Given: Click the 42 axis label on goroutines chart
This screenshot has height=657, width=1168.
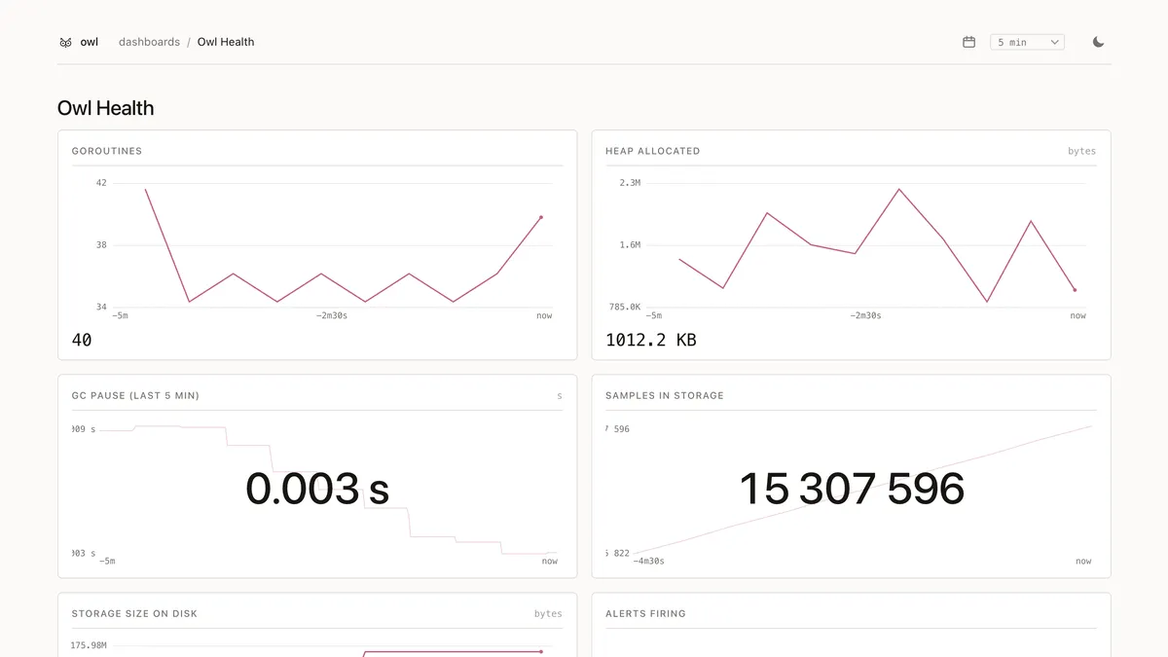Looking at the screenshot, I should point(101,183).
